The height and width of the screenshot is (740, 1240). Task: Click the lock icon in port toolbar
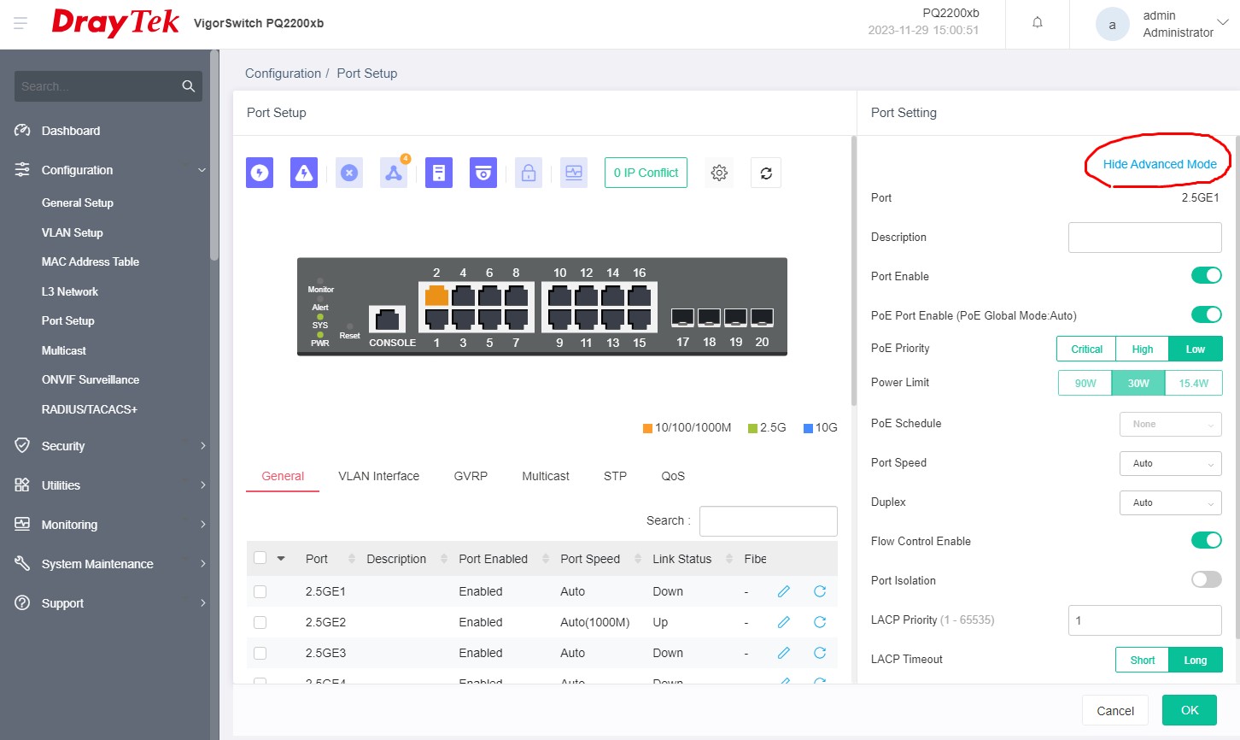coord(529,173)
